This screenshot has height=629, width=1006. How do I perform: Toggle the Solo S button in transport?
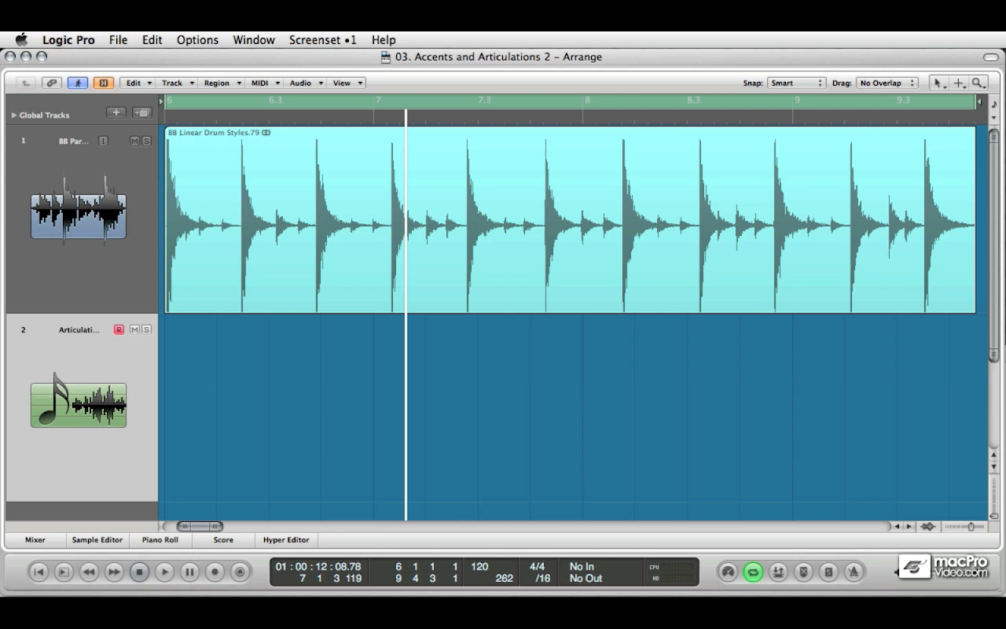tap(828, 572)
